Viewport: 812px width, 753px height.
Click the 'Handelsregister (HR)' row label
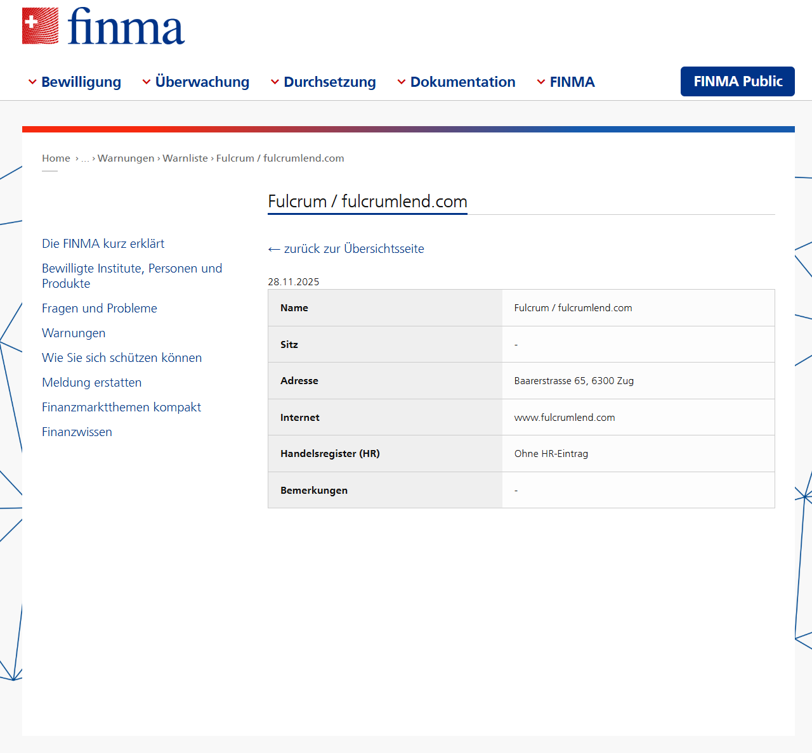(330, 454)
